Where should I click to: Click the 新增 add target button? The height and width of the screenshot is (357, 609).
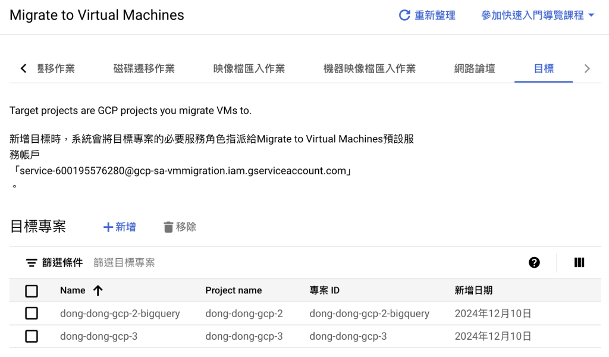(120, 227)
